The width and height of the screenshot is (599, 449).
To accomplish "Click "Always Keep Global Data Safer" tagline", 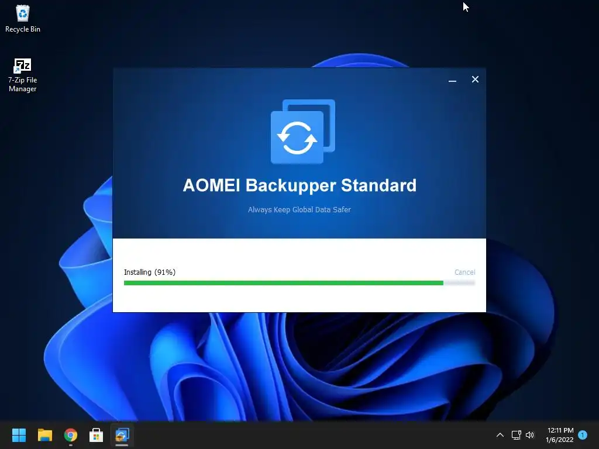I will pos(299,210).
